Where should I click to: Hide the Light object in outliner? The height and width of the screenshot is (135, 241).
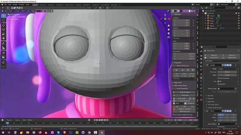(239, 23)
